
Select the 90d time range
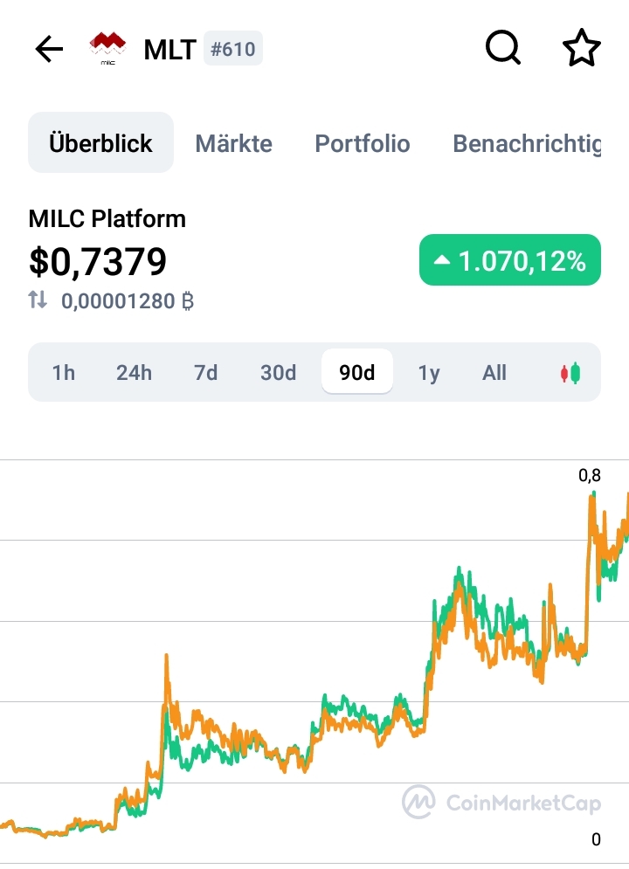(x=357, y=372)
